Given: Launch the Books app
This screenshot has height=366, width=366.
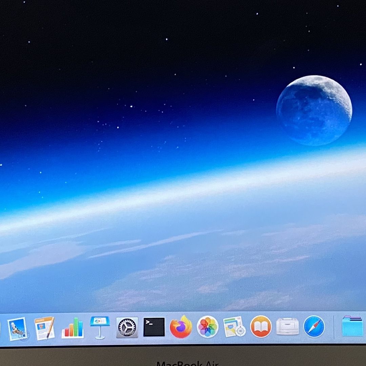Looking at the screenshot, I should [x=261, y=326].
